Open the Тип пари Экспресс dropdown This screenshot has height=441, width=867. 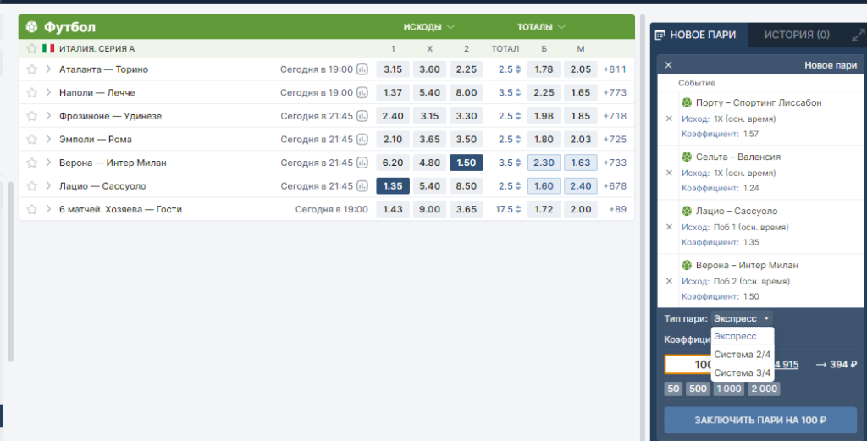741,318
